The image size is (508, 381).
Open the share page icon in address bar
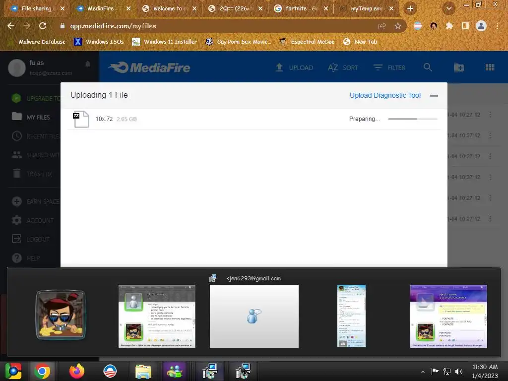382,26
